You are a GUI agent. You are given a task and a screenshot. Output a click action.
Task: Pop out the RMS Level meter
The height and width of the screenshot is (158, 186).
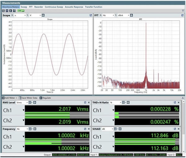[85, 102]
